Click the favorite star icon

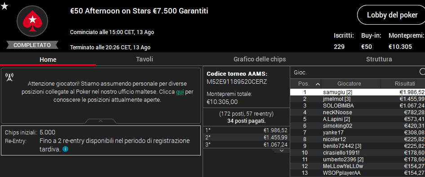click(4, 6)
